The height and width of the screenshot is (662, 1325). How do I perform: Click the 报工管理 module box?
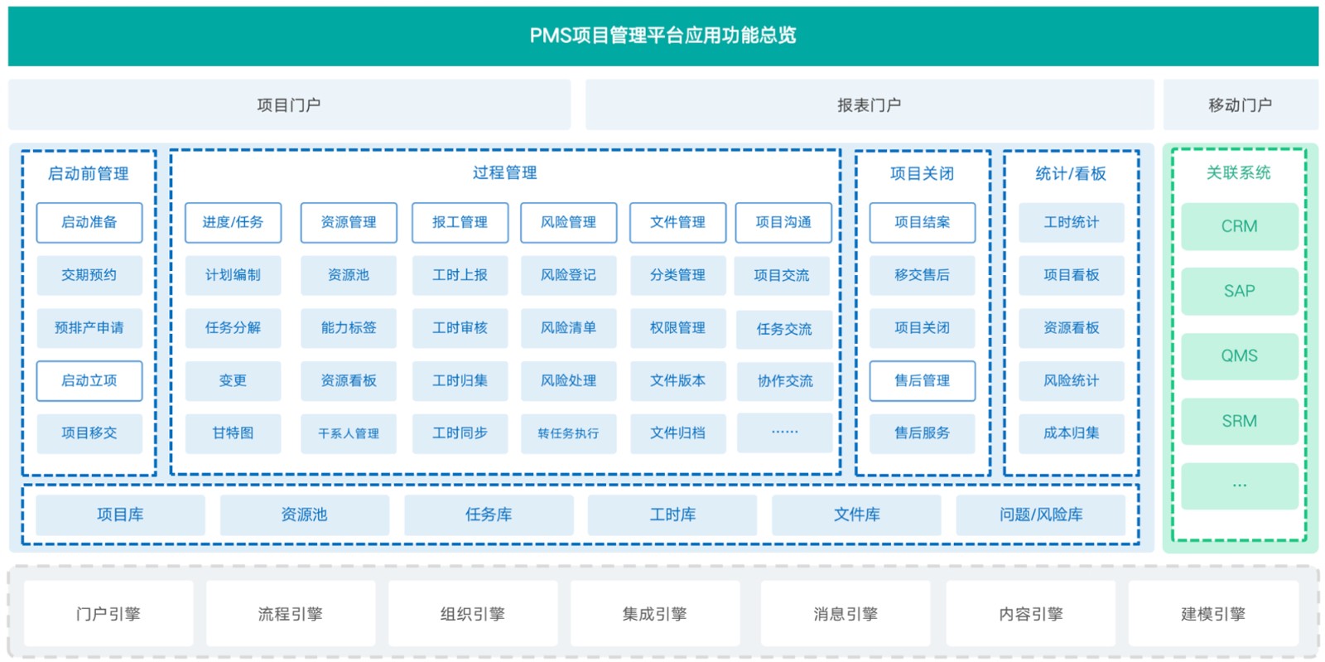pos(460,222)
